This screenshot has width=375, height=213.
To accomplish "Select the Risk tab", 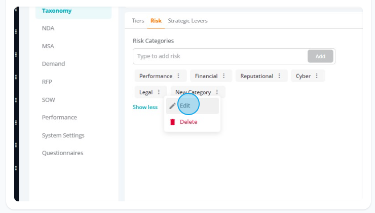I will click(x=156, y=21).
